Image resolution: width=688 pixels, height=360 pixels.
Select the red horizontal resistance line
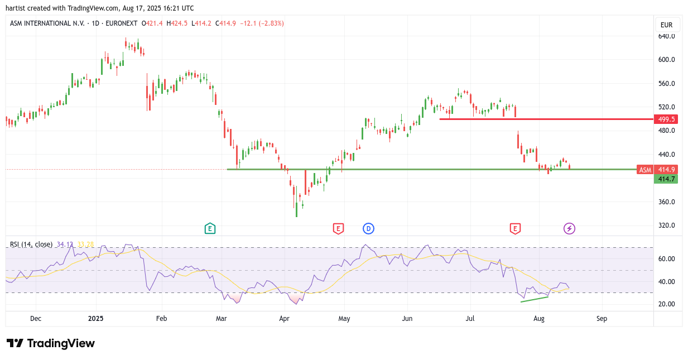click(x=547, y=119)
